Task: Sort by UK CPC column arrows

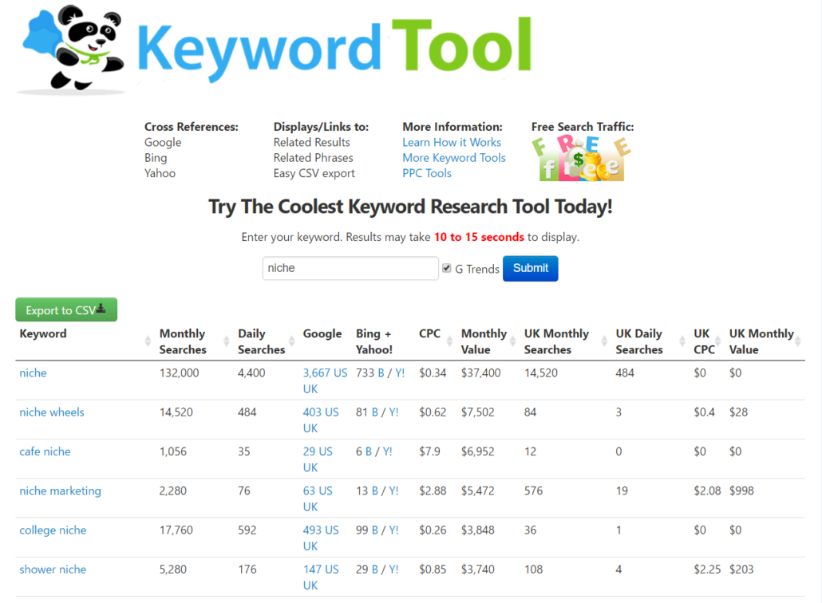Action: [717, 341]
